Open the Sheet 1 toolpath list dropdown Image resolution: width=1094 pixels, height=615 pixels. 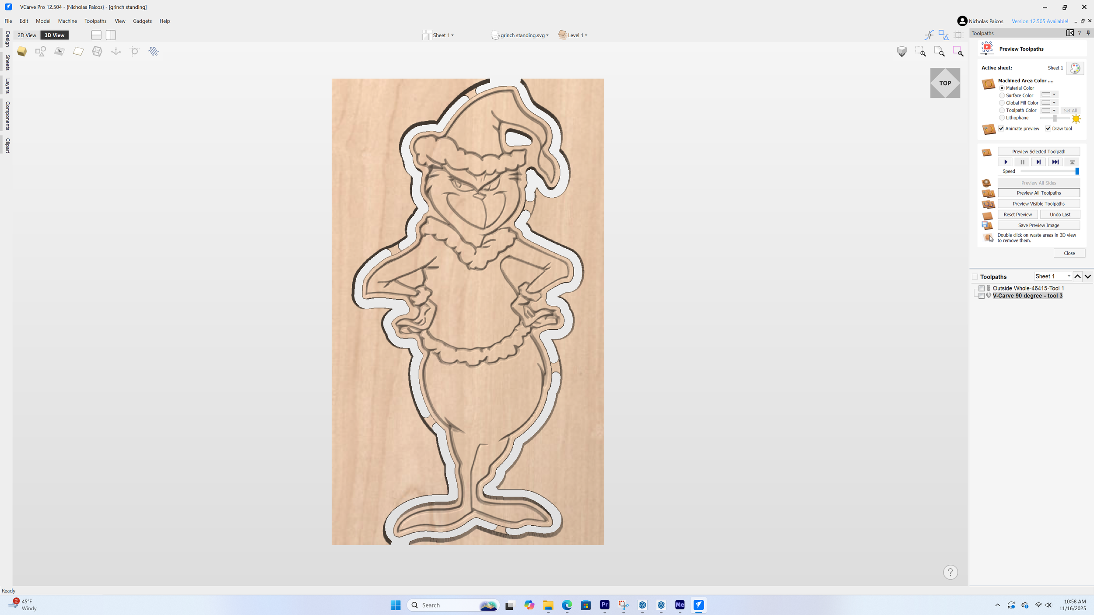(x=1053, y=276)
